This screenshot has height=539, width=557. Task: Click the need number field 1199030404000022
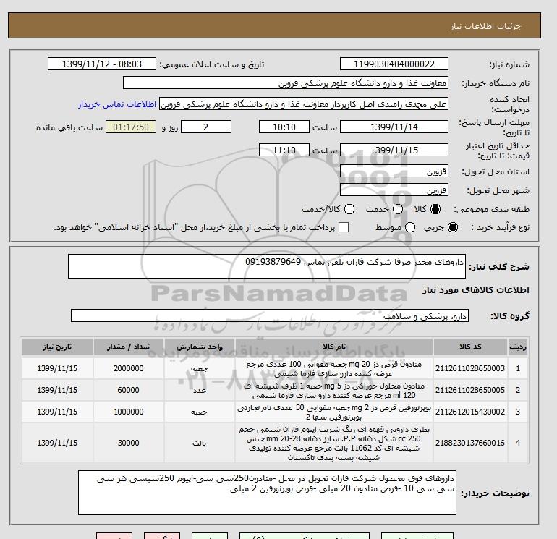[x=394, y=64]
